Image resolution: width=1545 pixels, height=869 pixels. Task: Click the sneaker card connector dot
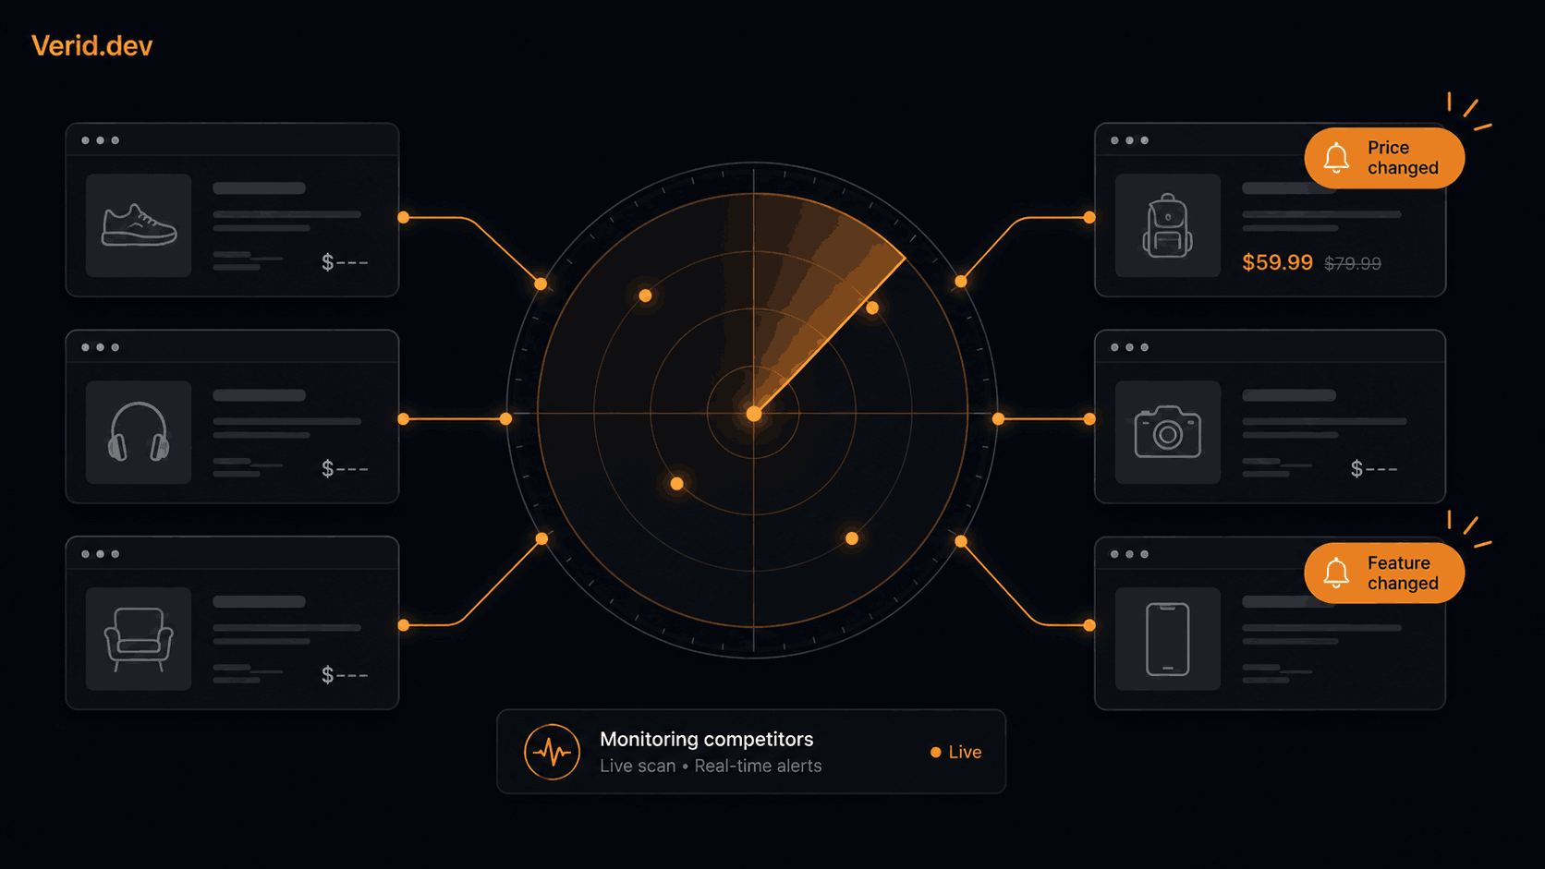[403, 218]
